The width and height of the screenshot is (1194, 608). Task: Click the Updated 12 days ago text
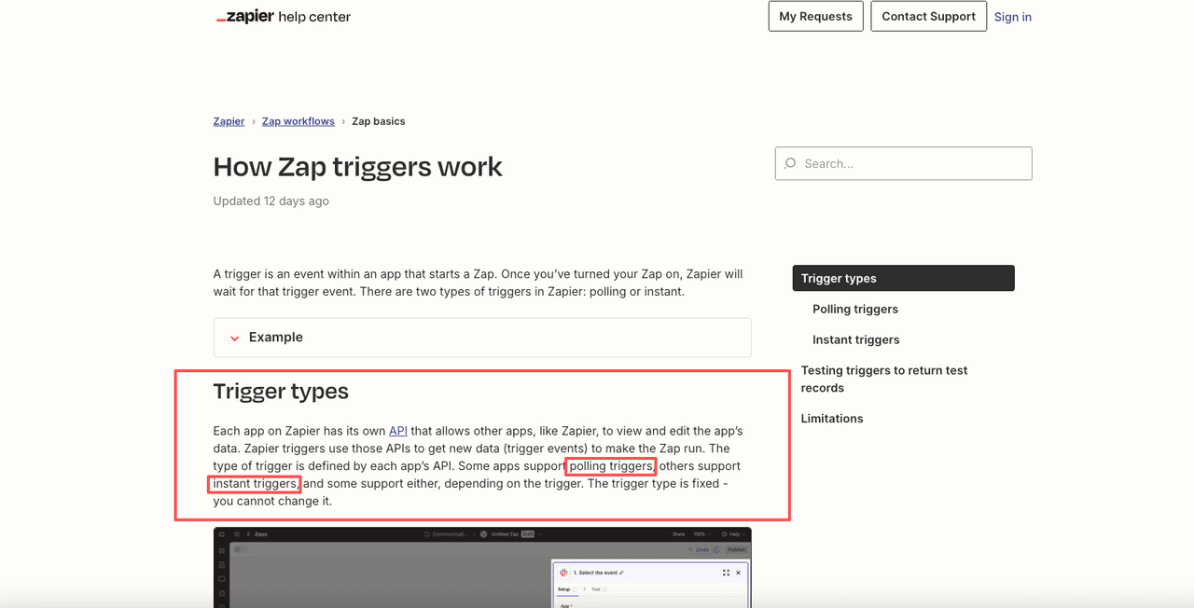coord(271,200)
